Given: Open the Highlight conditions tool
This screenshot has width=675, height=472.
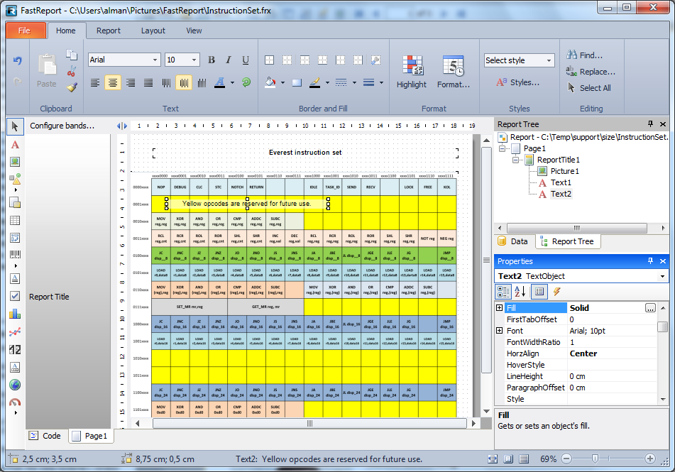Looking at the screenshot, I should (412, 72).
